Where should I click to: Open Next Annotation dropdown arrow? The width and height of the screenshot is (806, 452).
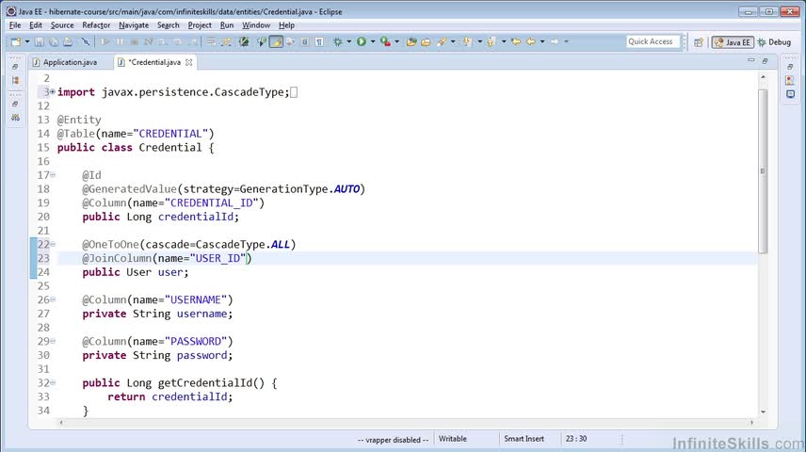click(x=479, y=41)
